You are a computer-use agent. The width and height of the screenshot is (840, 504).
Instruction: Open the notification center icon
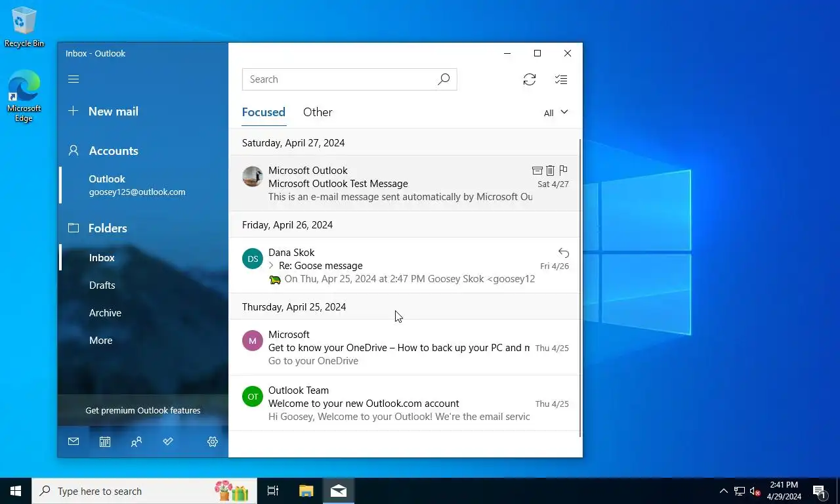820,491
